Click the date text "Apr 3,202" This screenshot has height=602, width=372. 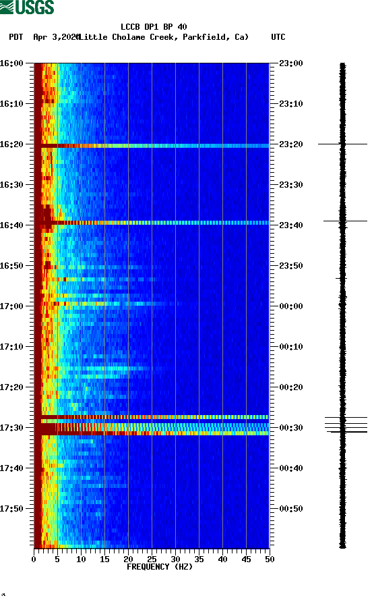click(57, 37)
